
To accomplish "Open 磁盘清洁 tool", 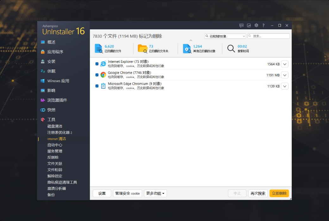I will [55, 126].
